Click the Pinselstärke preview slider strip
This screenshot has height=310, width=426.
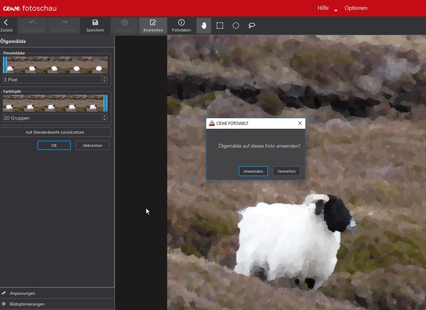click(55, 65)
